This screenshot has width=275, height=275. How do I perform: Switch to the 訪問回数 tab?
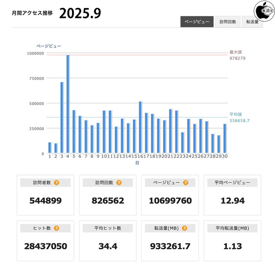pyautogui.click(x=228, y=21)
